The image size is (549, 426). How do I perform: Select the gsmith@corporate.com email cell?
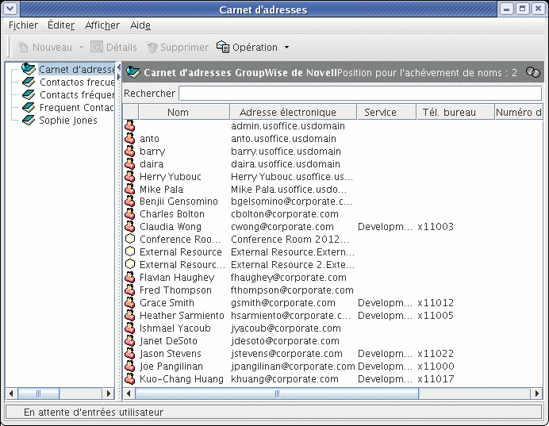click(x=283, y=302)
